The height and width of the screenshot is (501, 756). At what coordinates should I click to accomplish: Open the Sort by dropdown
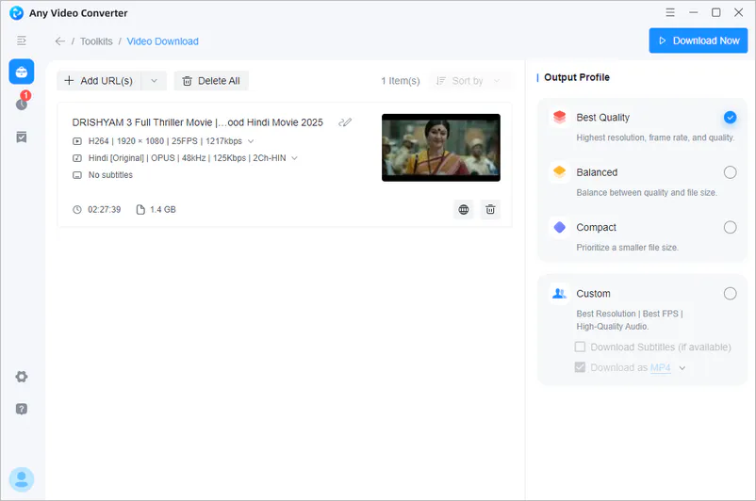click(x=468, y=81)
